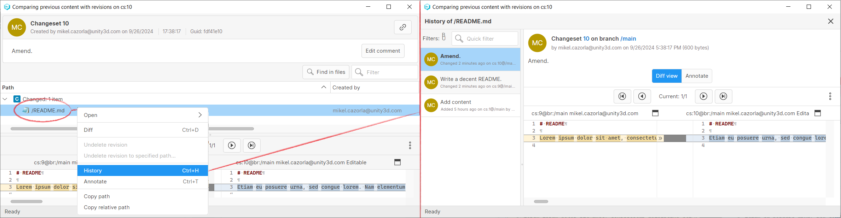The height and width of the screenshot is (218, 841).
Task: Minimize the right history window
Action: tap(788, 7)
